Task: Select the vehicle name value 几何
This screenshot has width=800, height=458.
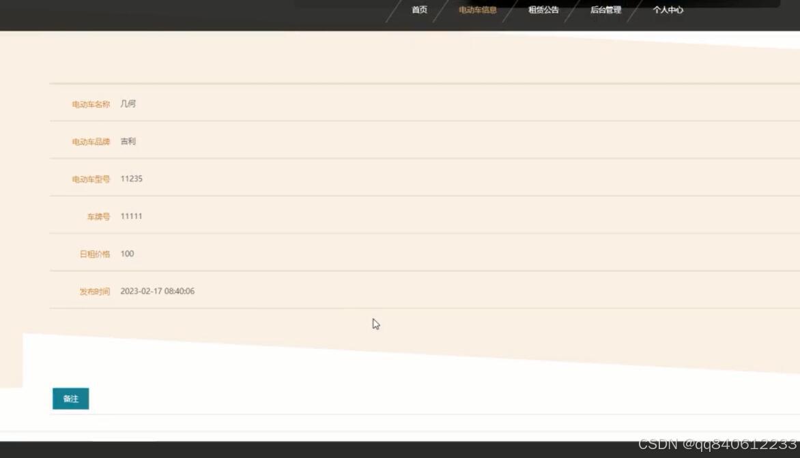Action: coord(129,104)
